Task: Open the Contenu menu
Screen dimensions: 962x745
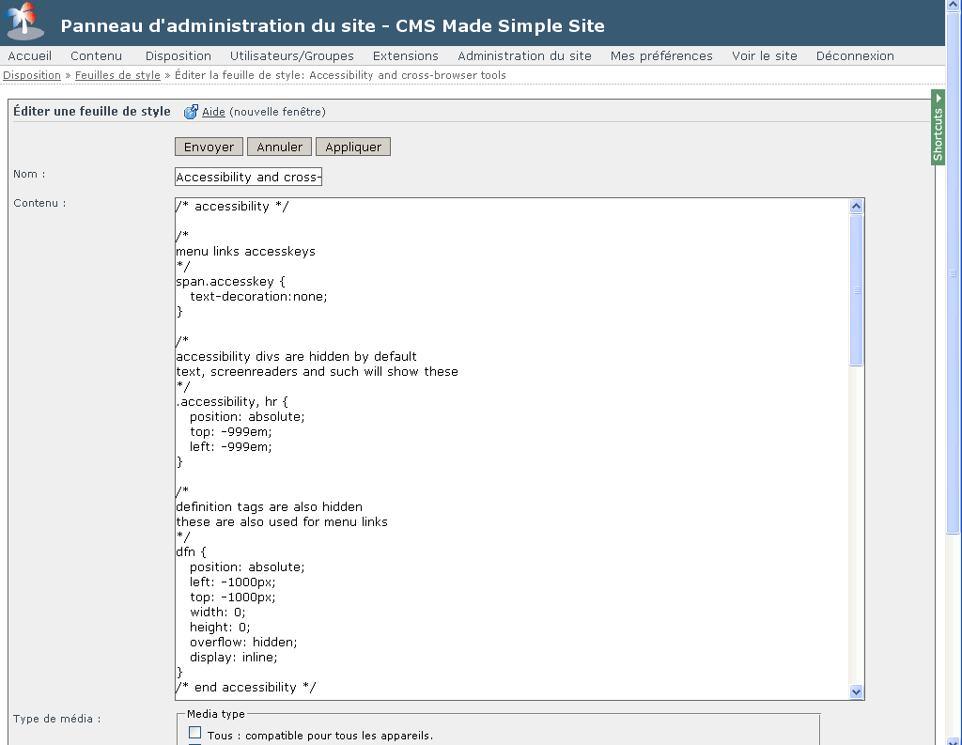Action: click(x=96, y=55)
